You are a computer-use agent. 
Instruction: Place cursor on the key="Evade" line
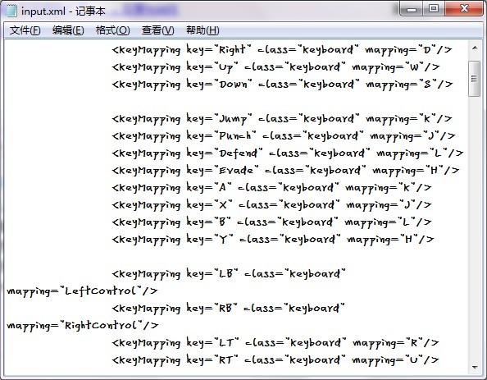[x=285, y=171]
